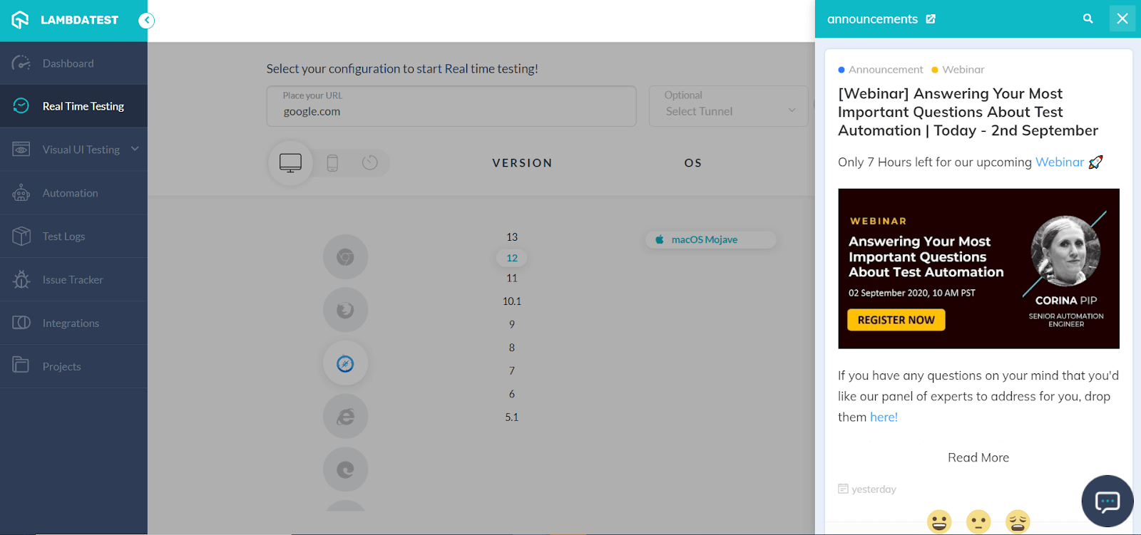The height and width of the screenshot is (535, 1141).
Task: Expand the Visual UI Testing submenu
Action: pyautogui.click(x=135, y=149)
